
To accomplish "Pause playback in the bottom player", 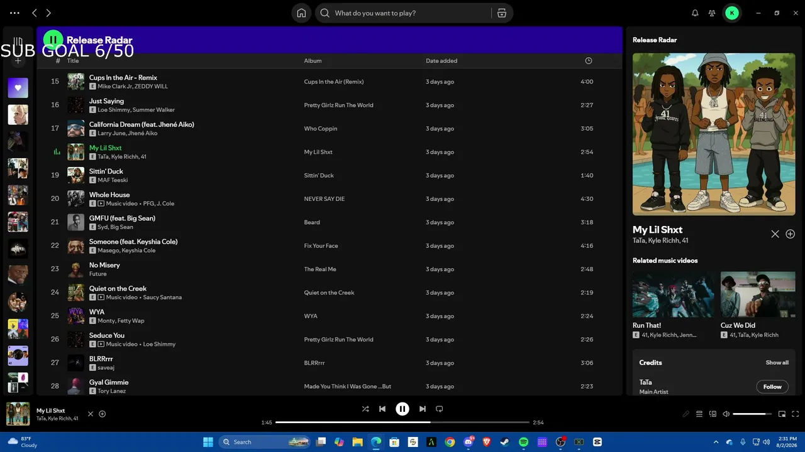I will click(x=402, y=409).
